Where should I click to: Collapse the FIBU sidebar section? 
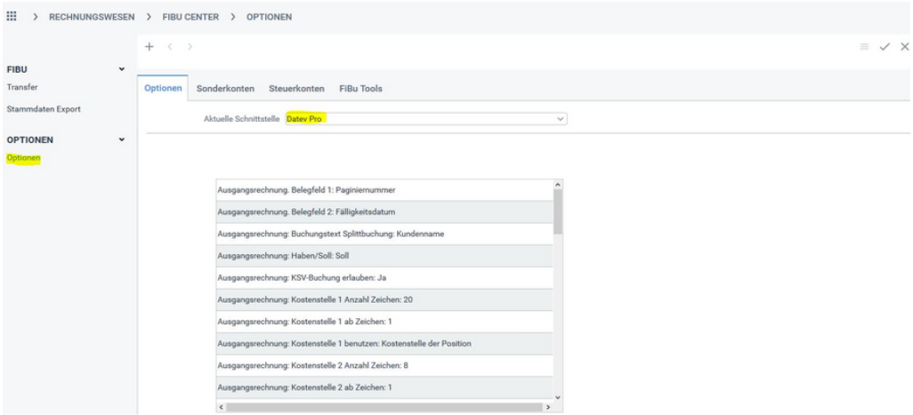coord(122,69)
